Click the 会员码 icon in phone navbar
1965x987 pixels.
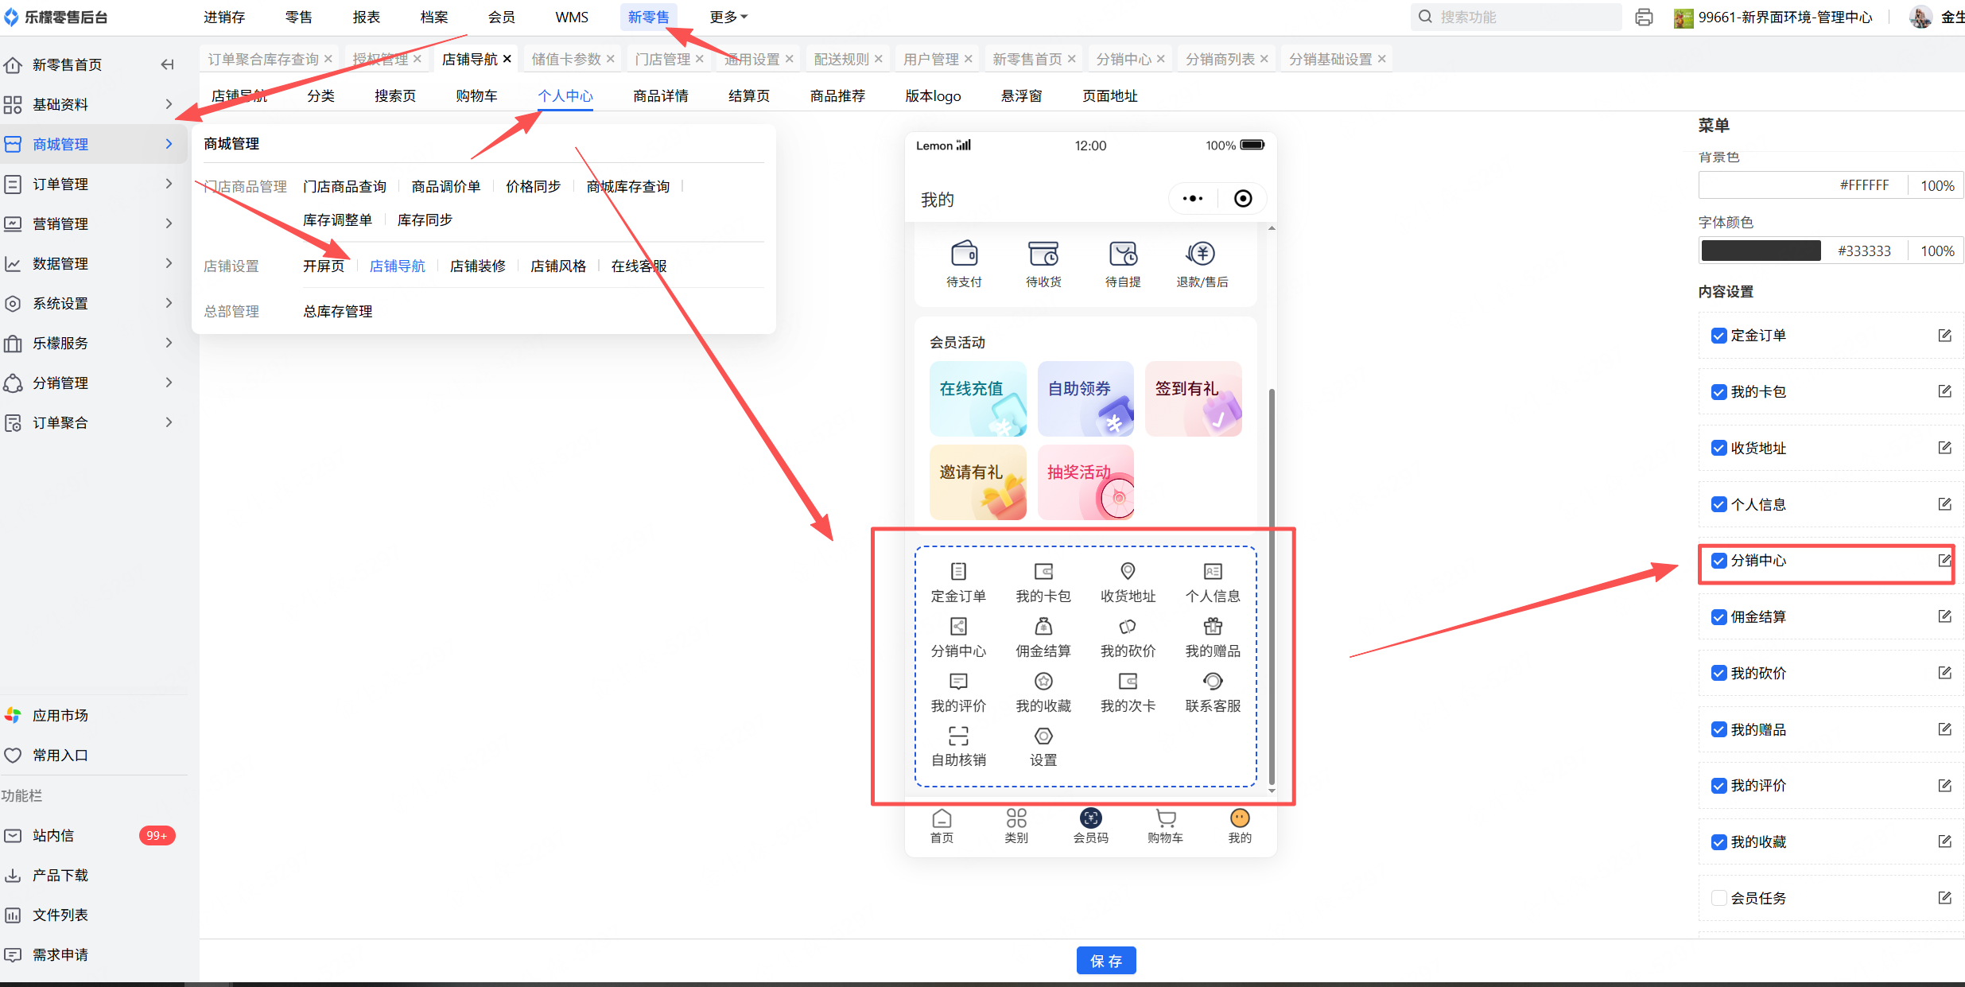(1090, 818)
